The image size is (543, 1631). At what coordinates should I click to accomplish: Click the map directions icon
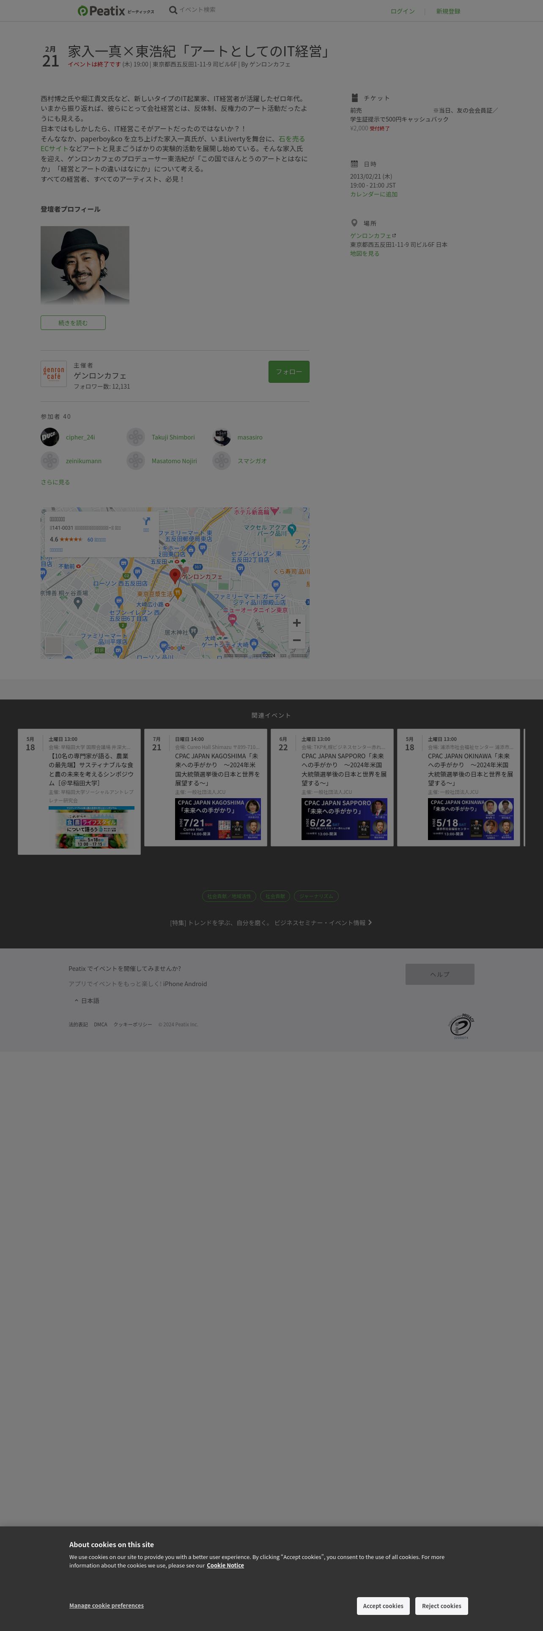click(146, 522)
